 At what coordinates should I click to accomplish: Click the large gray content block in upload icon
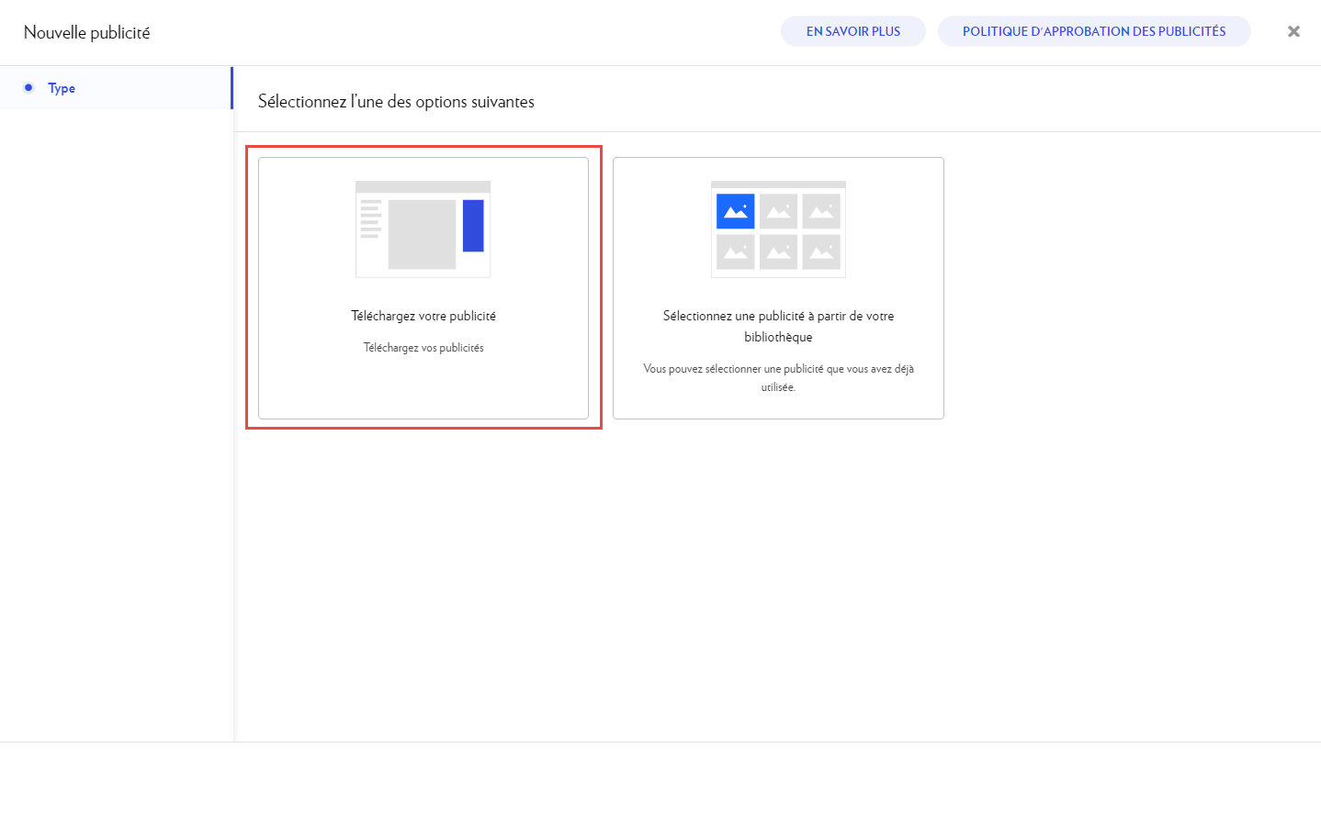point(422,234)
